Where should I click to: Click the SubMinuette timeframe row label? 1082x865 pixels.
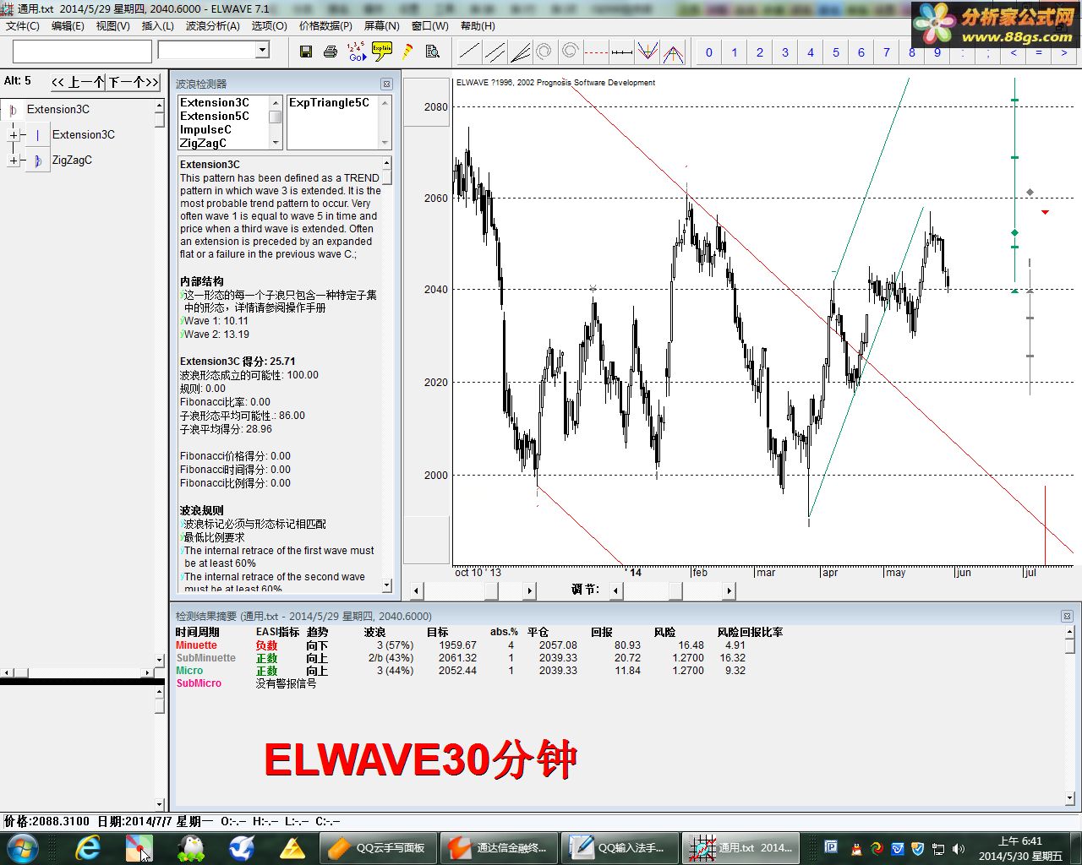206,658
